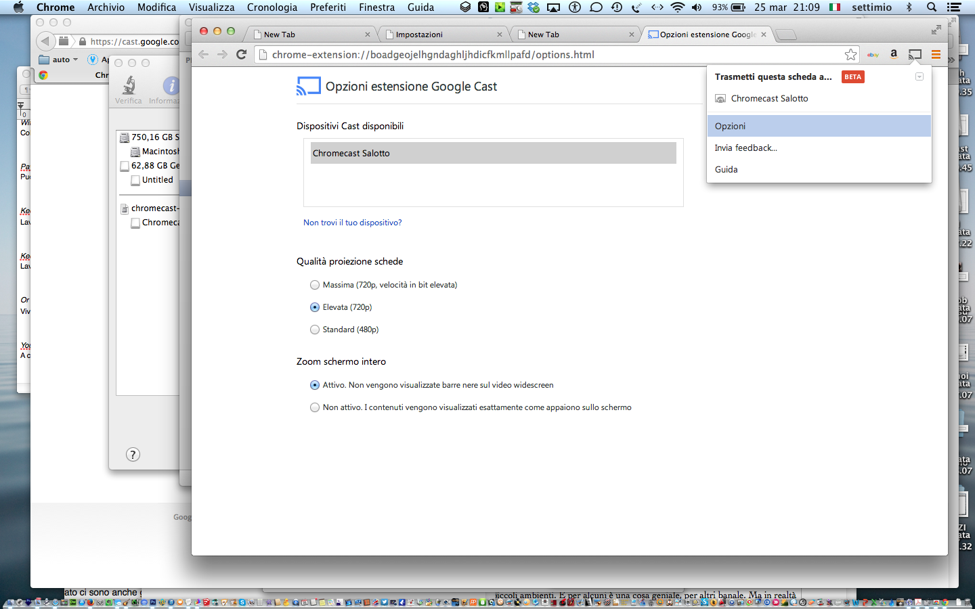Viewport: 975px width, 609px height.
Task: Enter fullscreen with the Chrome window arrows
Action: pyautogui.click(x=936, y=30)
